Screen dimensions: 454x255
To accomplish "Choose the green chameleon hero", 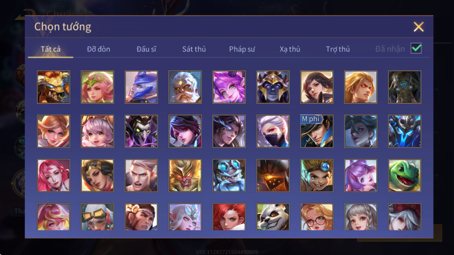I will [x=404, y=175].
